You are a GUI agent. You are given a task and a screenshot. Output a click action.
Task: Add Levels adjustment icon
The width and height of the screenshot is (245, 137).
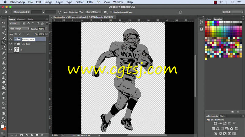tap(220, 123)
